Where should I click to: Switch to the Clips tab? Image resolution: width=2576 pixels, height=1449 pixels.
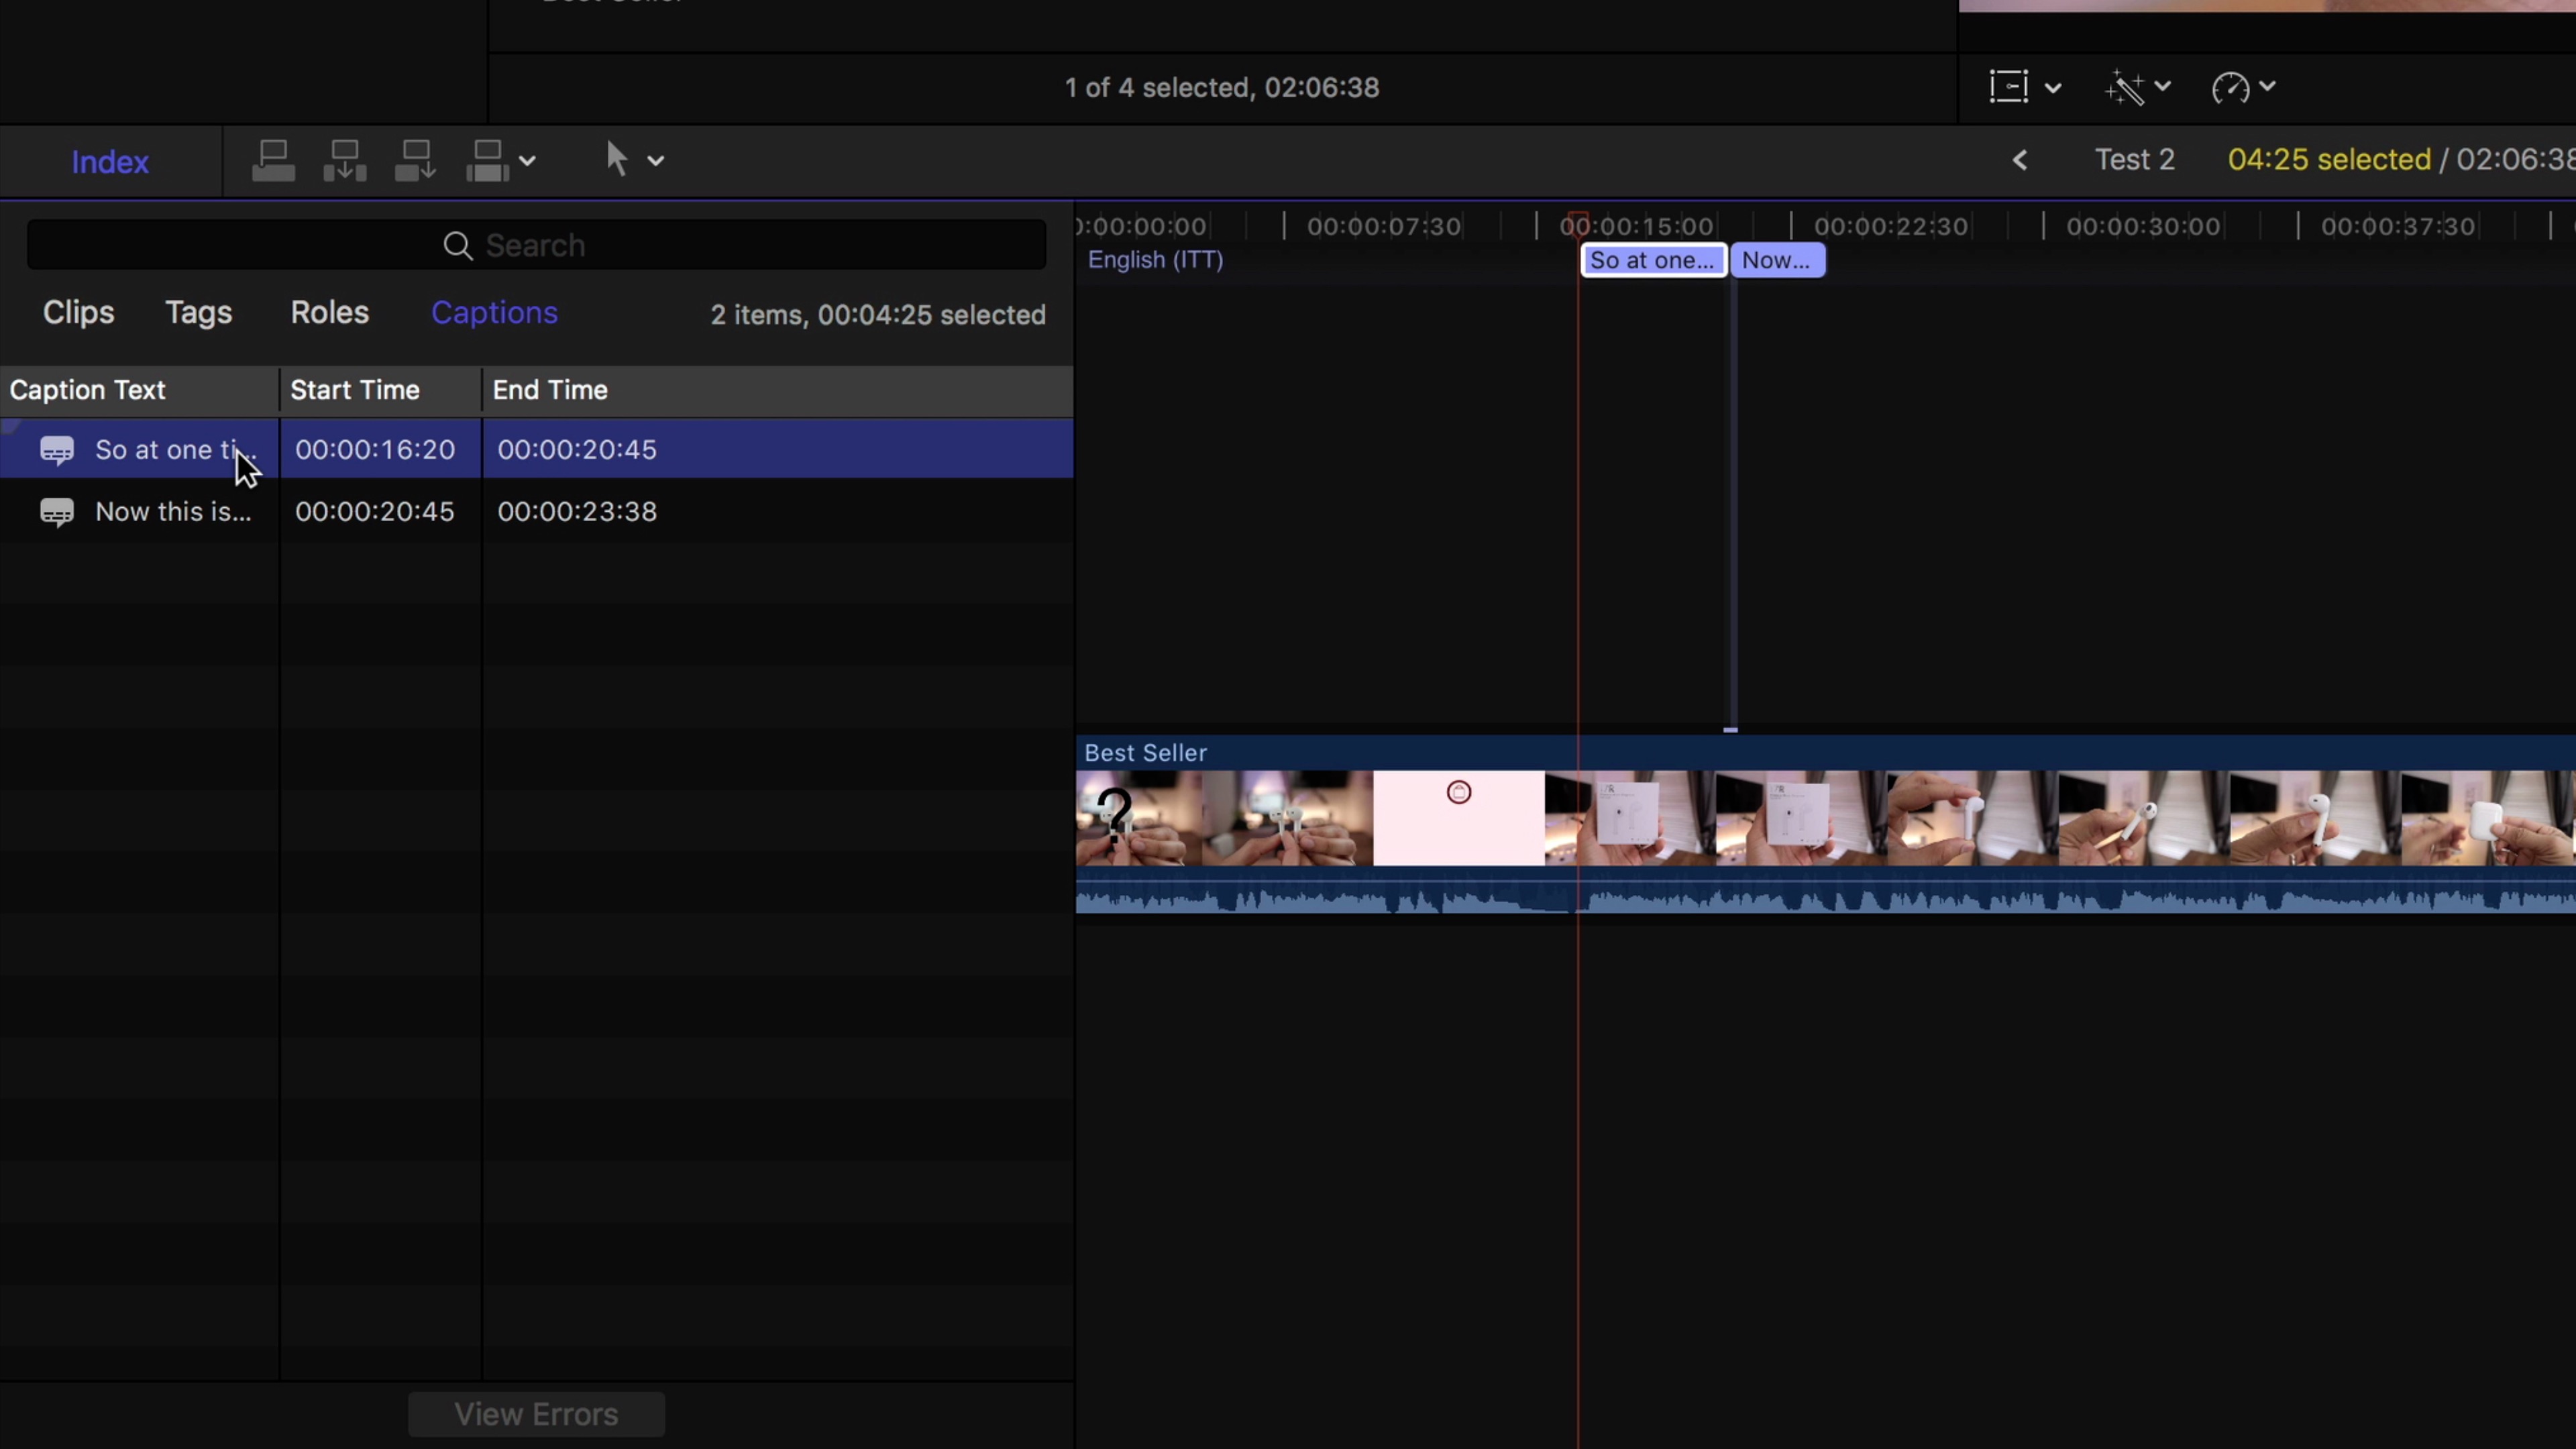(x=78, y=313)
